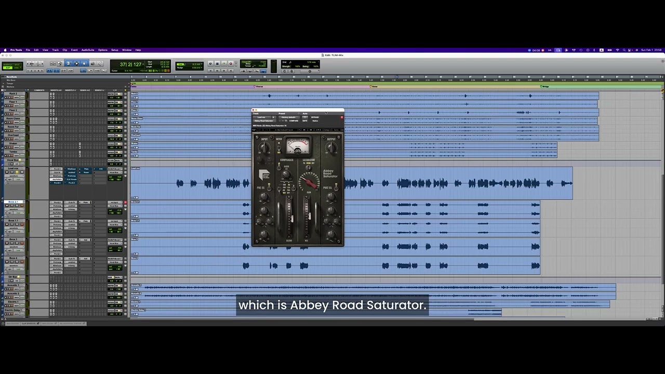Click the Play button in transport

(x=224, y=63)
